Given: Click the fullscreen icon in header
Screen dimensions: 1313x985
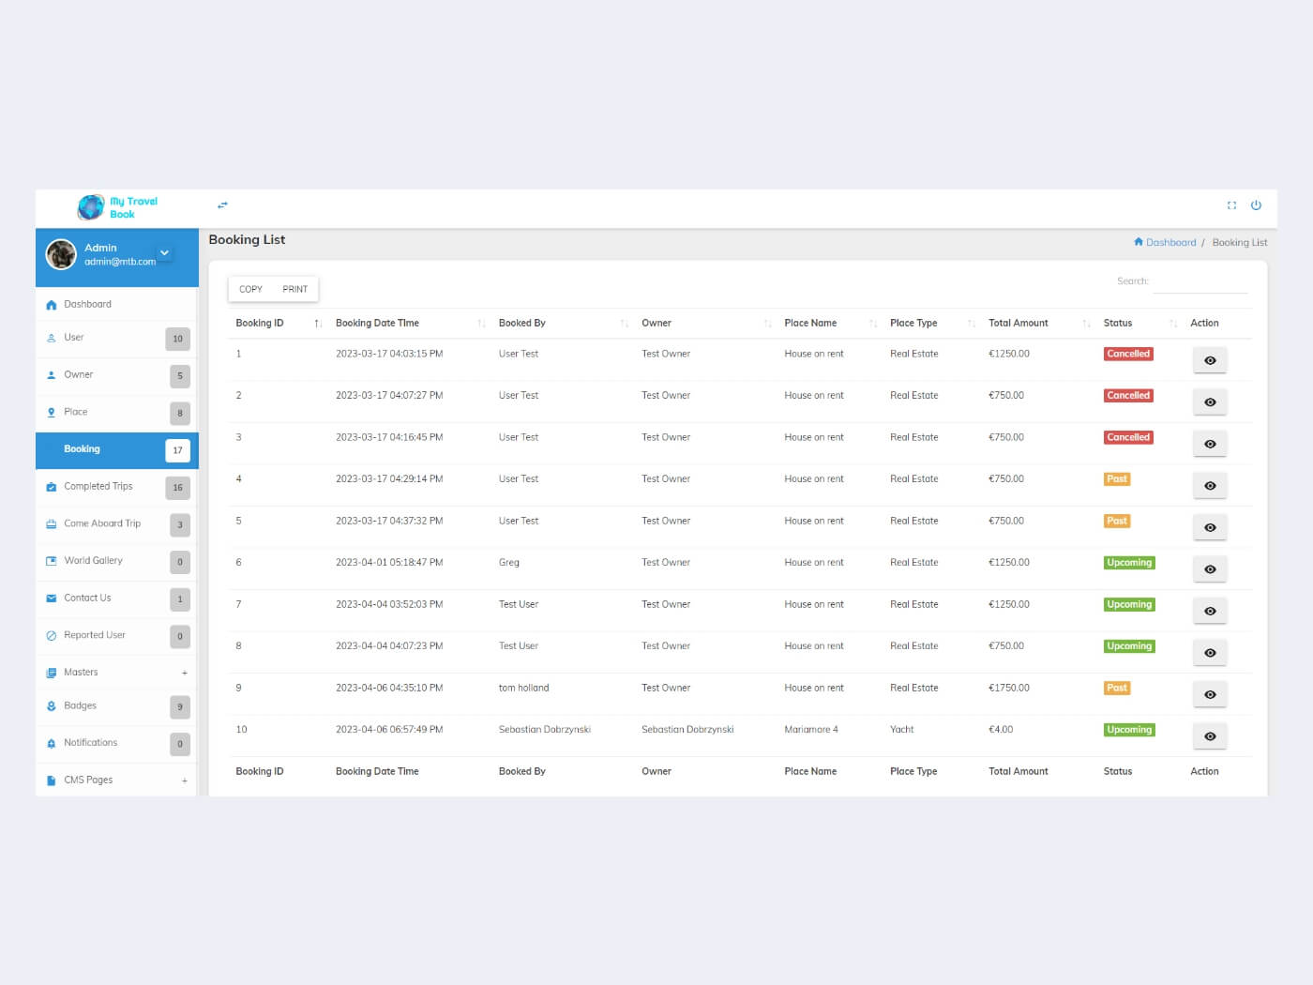Looking at the screenshot, I should pyautogui.click(x=1231, y=205).
